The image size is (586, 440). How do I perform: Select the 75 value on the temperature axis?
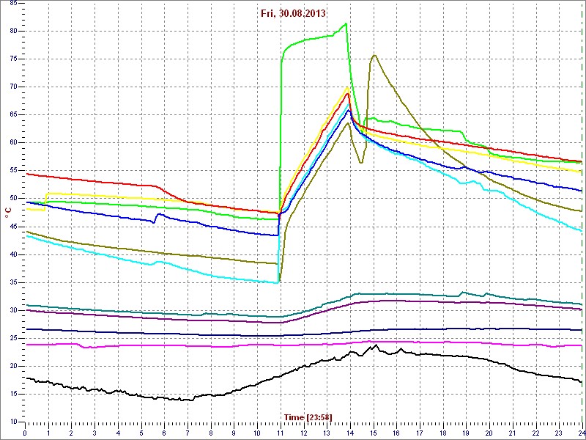[12, 59]
